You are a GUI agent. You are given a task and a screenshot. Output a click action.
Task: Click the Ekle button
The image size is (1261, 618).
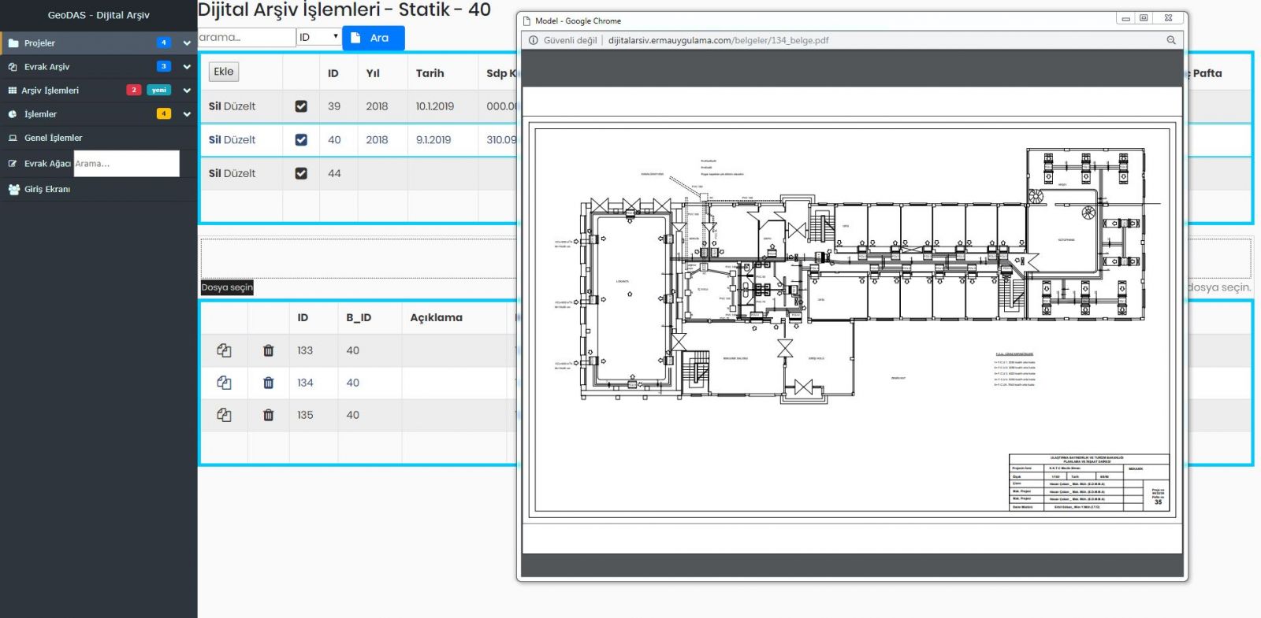pos(224,72)
